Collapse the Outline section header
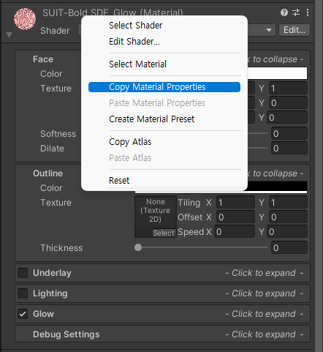Screen dimensions: 323x352 (x=48, y=173)
